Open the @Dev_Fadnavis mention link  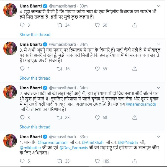pos(74,148)
